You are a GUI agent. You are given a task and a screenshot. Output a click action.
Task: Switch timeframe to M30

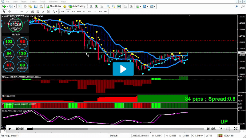click(79, 11)
